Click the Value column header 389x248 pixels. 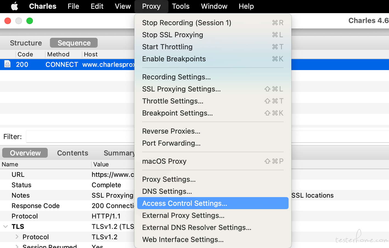[101, 164]
